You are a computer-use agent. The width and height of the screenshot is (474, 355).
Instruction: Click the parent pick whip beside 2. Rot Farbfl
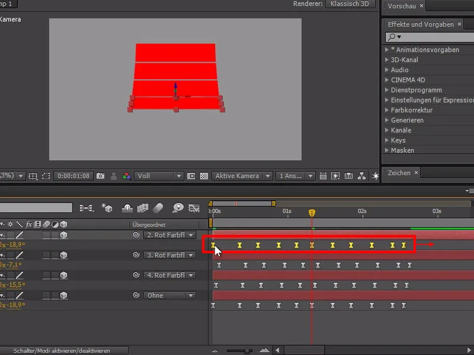point(136,234)
